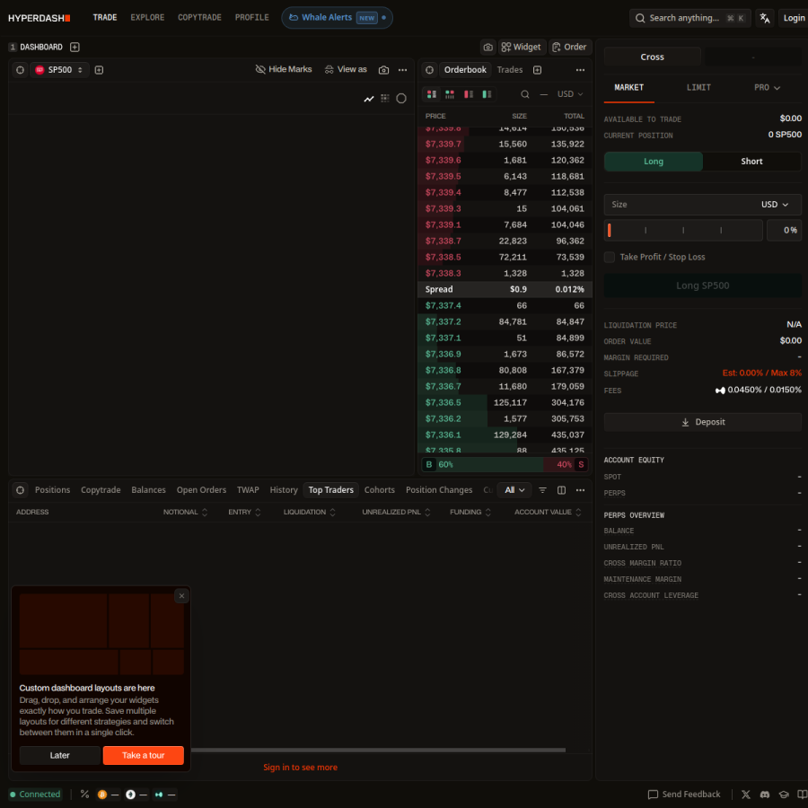
Task: Toggle the column layout icon
Action: click(x=561, y=490)
